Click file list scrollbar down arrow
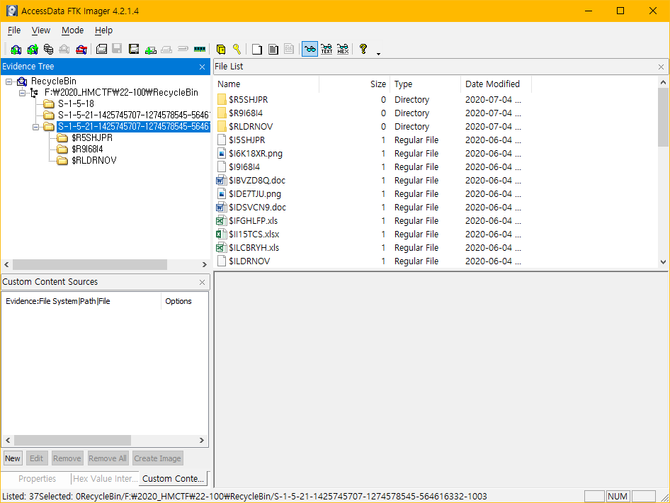 tap(663, 262)
